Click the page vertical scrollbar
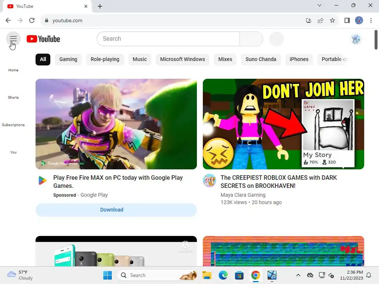 point(376,40)
